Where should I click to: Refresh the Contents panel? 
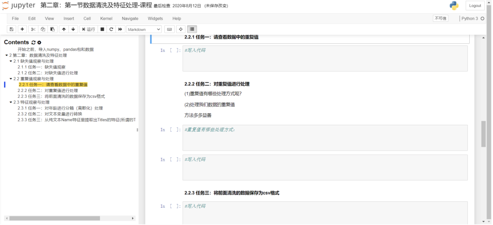(33, 42)
